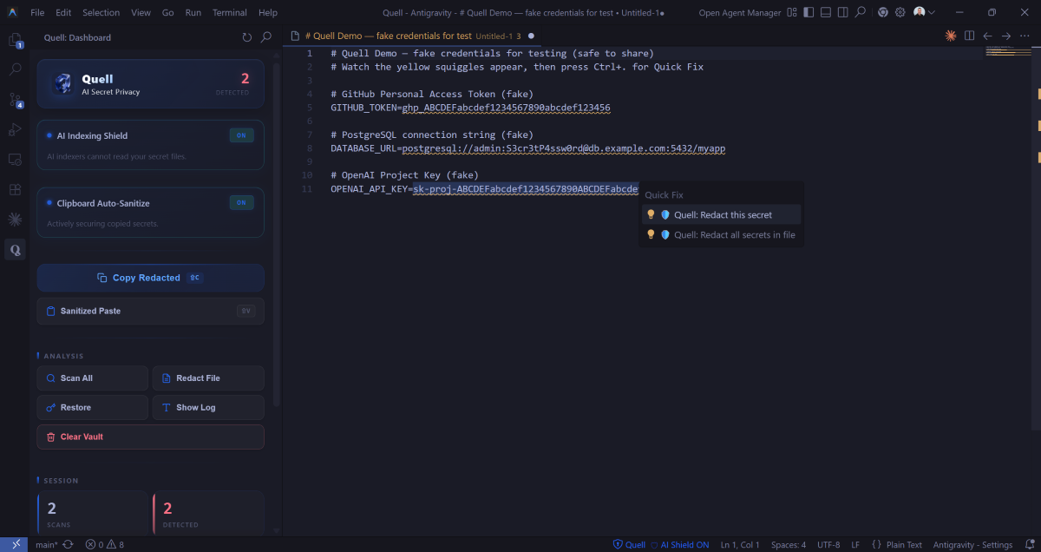This screenshot has width=1041, height=552.
Task: Open the user account avatar dropdown
Action: click(924, 12)
